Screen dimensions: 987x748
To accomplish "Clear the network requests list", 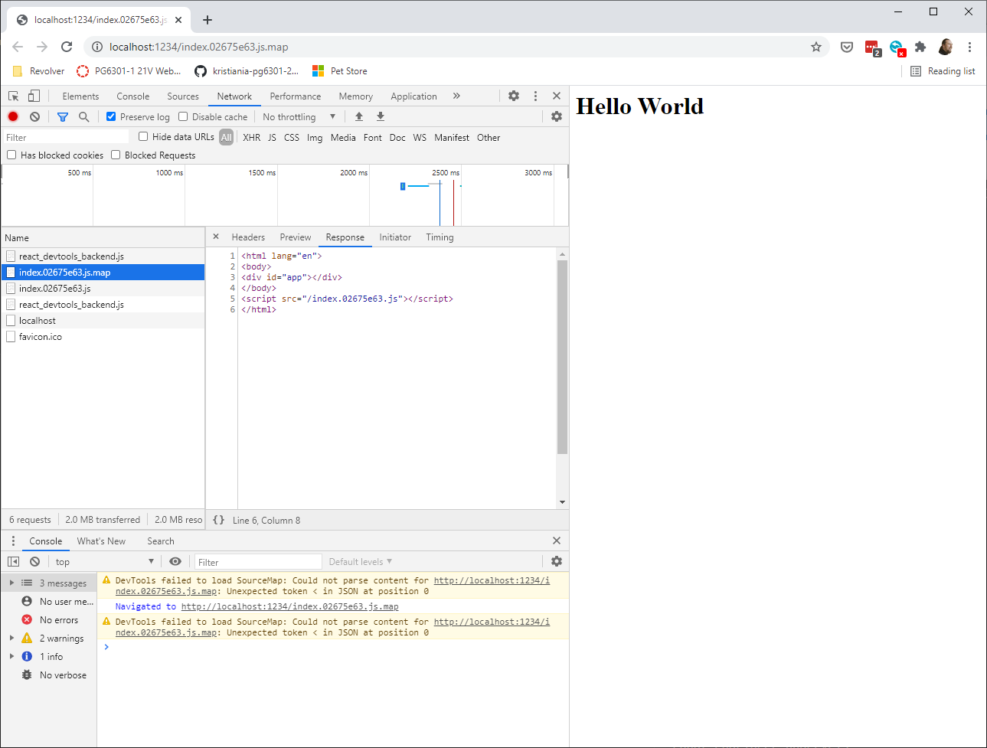I will (x=34, y=116).
